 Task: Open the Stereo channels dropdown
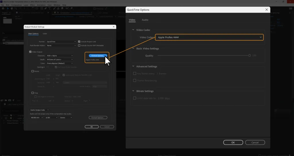pos(66,118)
